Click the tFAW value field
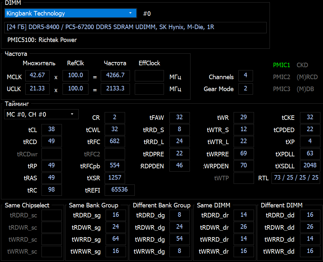The height and width of the screenshot is (262, 323). click(x=179, y=118)
